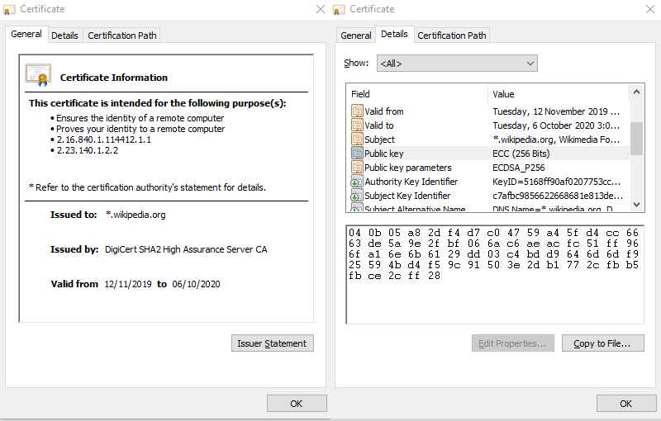Click the Value column header

(x=558, y=94)
